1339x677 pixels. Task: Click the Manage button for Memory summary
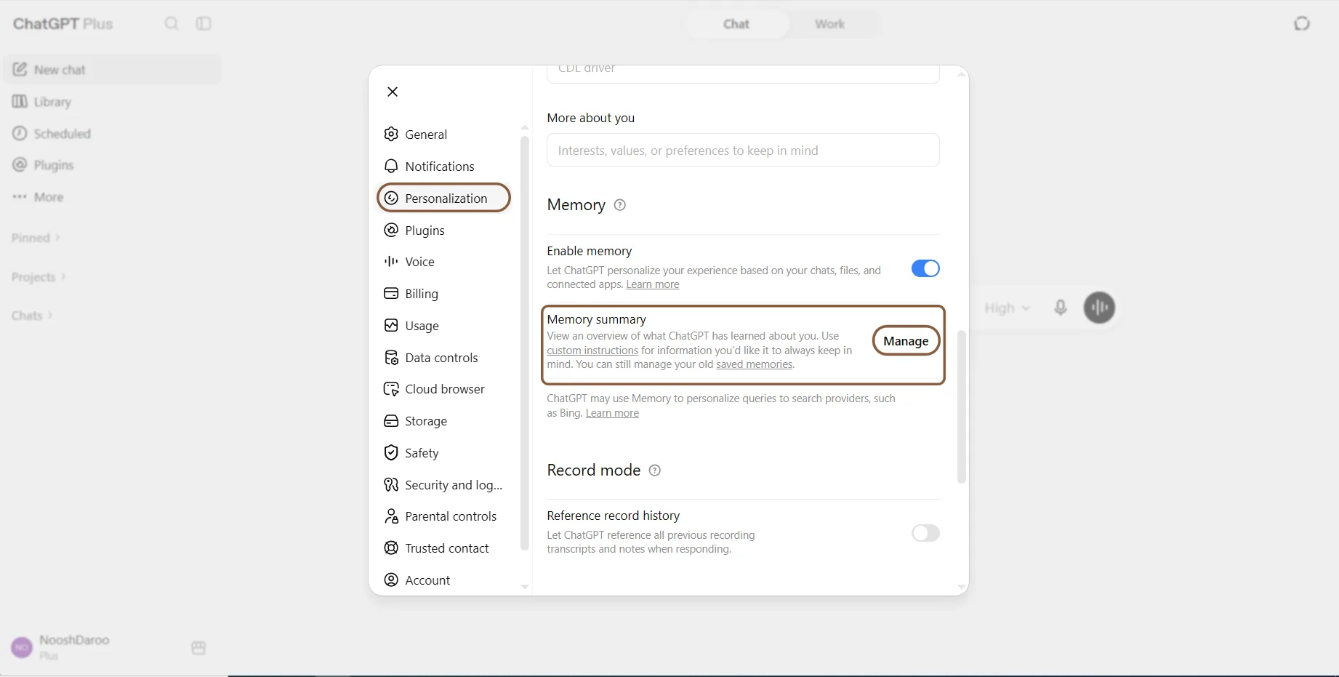pyautogui.click(x=906, y=341)
